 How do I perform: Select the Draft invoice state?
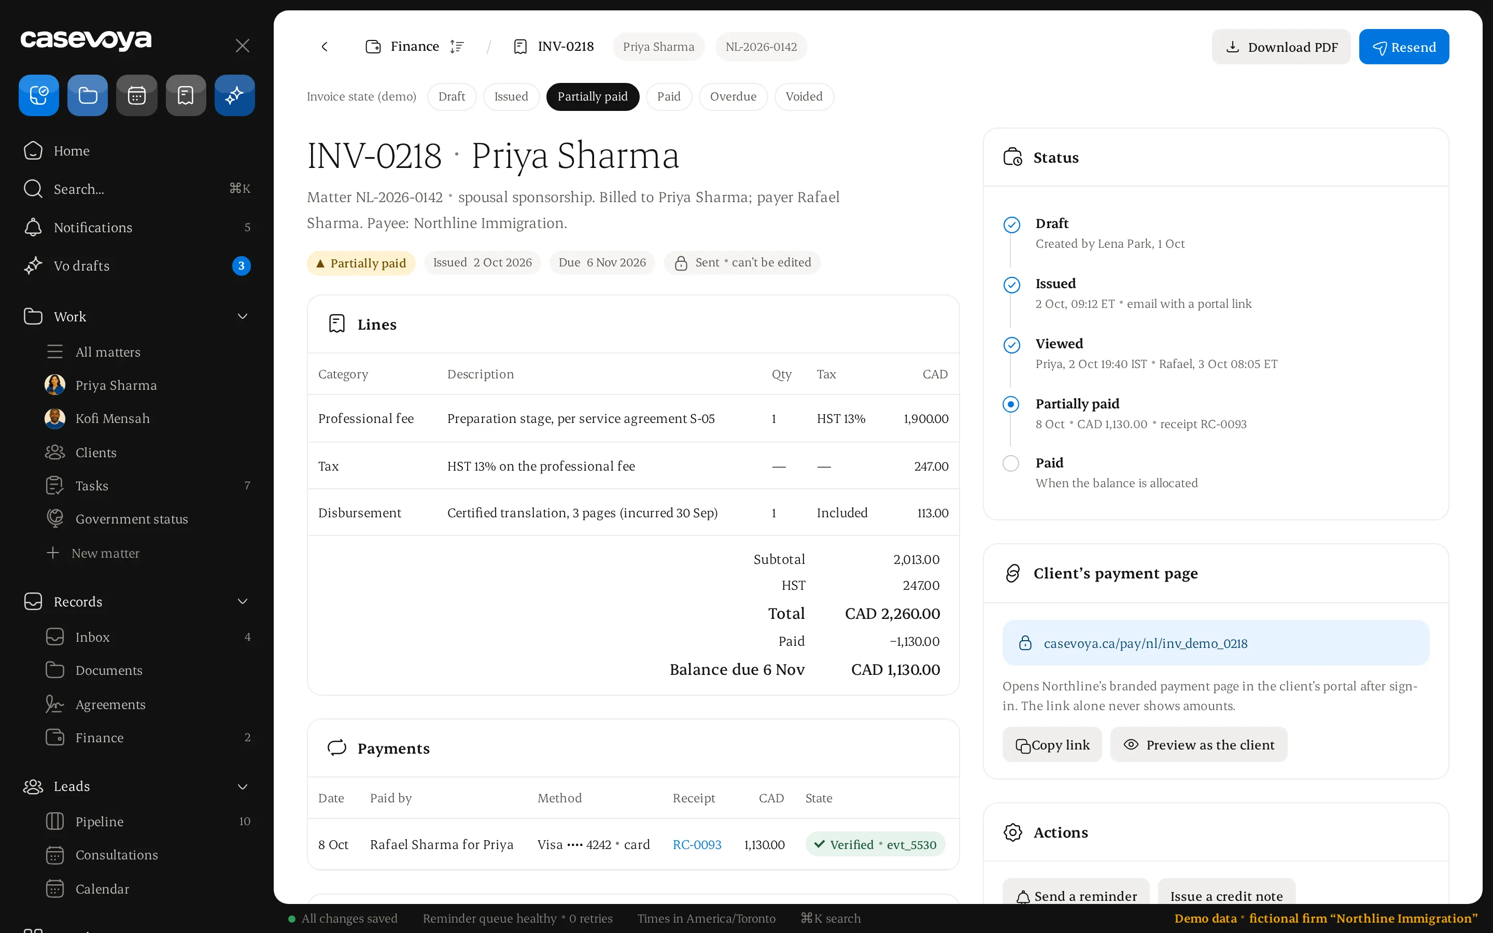click(x=452, y=96)
